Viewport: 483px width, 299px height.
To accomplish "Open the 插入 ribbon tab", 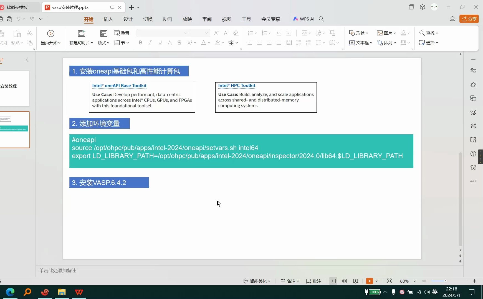I will click(x=108, y=19).
